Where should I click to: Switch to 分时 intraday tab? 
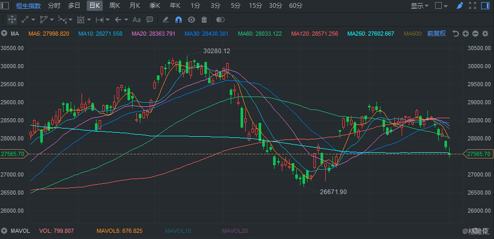click(54, 5)
